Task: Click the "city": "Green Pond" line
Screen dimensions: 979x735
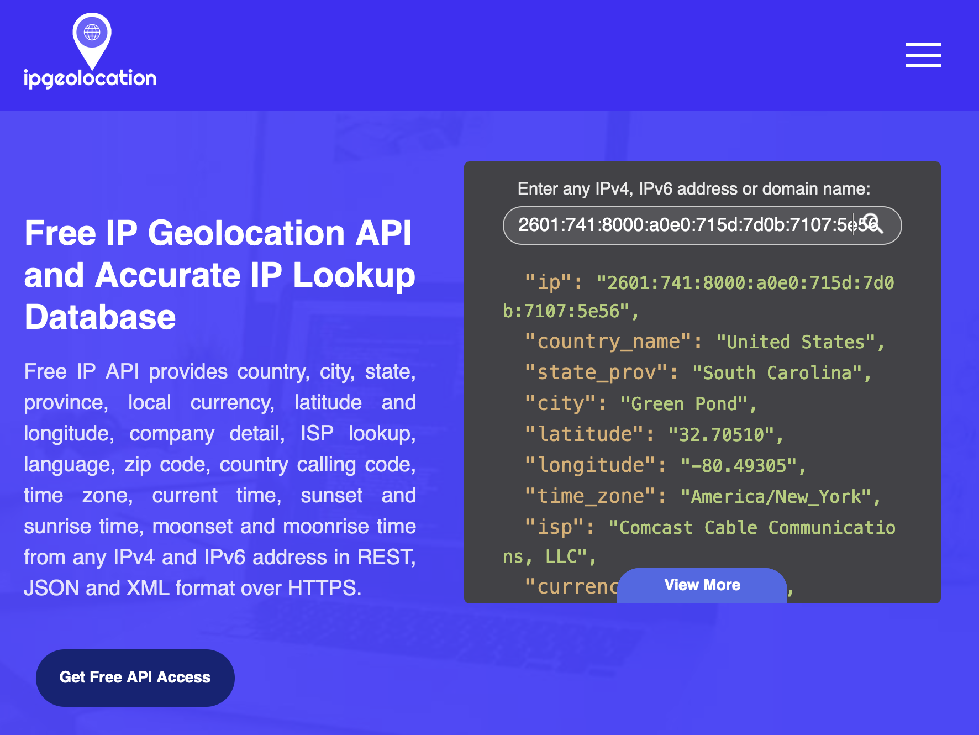Action: (640, 404)
